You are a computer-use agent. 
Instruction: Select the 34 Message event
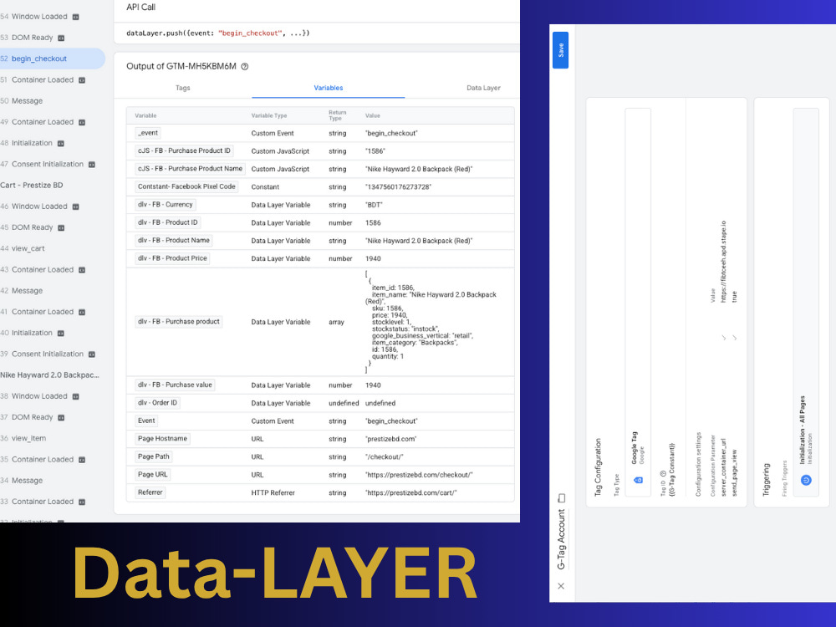click(x=22, y=481)
